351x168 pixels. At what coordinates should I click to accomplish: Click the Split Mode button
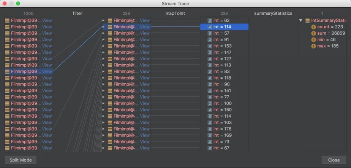coord(21,160)
